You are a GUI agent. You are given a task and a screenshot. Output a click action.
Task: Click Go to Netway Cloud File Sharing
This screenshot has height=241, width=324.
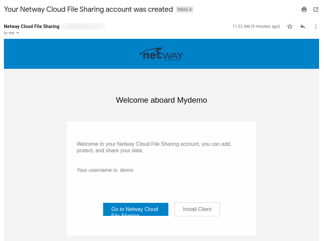point(135,209)
